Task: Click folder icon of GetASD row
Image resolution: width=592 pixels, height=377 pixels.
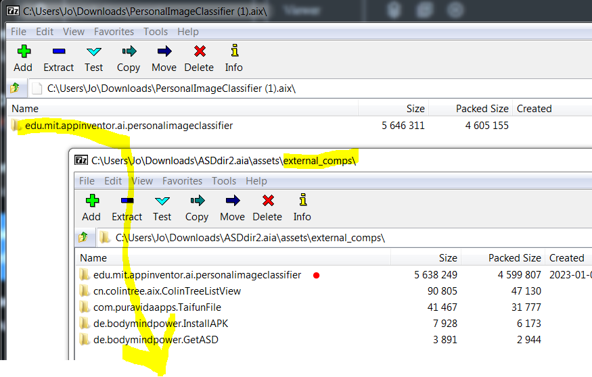Action: pyautogui.click(x=84, y=340)
